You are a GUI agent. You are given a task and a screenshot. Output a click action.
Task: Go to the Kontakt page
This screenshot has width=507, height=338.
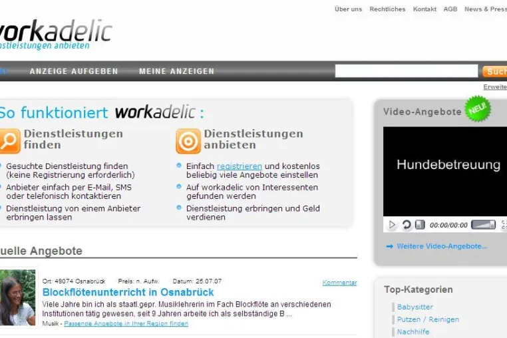(424, 9)
